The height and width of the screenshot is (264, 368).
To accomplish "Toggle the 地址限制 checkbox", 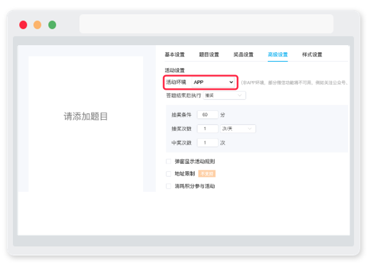I will pyautogui.click(x=168, y=174).
